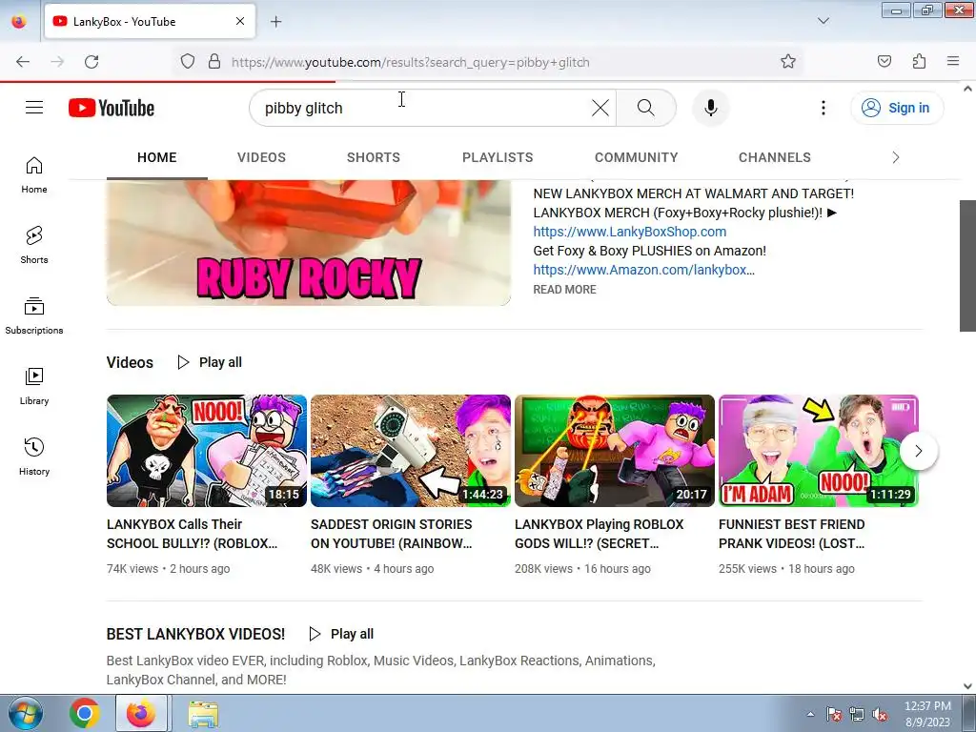The image size is (976, 732).
Task: Open the Action Center flag tray icon
Action: coord(833,715)
